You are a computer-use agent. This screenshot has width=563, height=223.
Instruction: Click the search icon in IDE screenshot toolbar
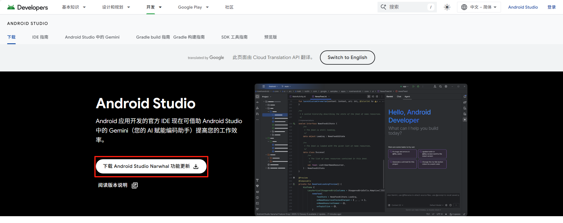coord(440,87)
